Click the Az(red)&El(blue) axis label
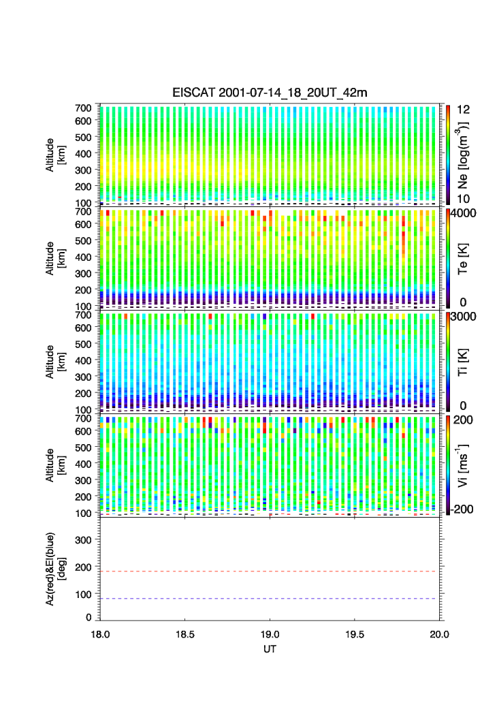This screenshot has height=724, width=482. [54, 569]
